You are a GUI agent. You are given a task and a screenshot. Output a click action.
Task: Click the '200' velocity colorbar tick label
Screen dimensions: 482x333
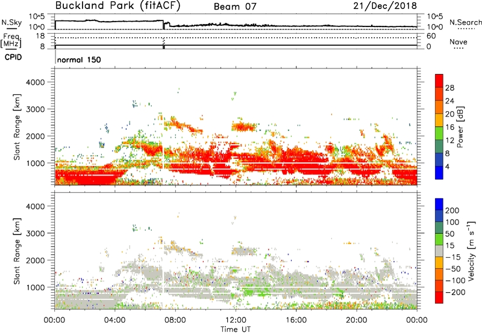click(452, 210)
